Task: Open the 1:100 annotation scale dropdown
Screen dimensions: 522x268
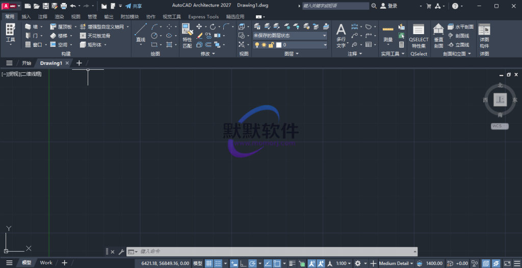Action: (343, 263)
